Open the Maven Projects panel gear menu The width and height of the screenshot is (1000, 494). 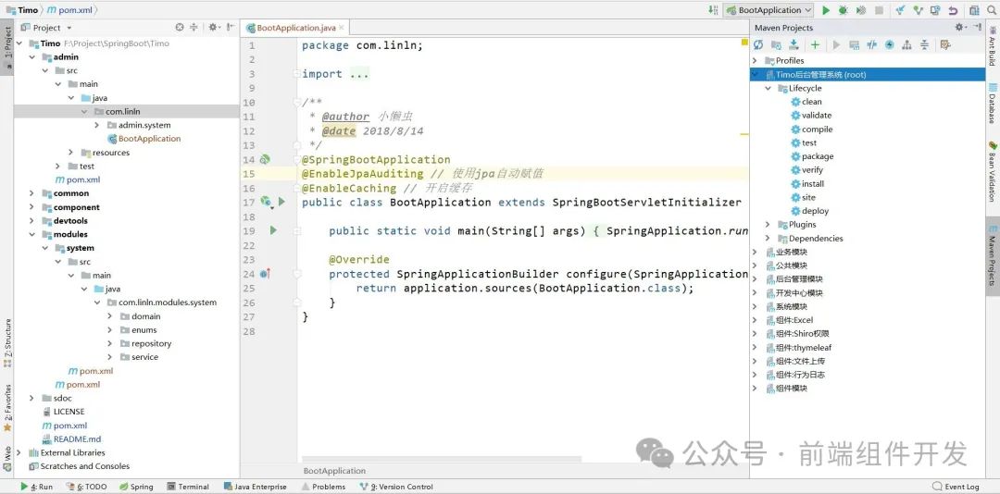(960, 28)
